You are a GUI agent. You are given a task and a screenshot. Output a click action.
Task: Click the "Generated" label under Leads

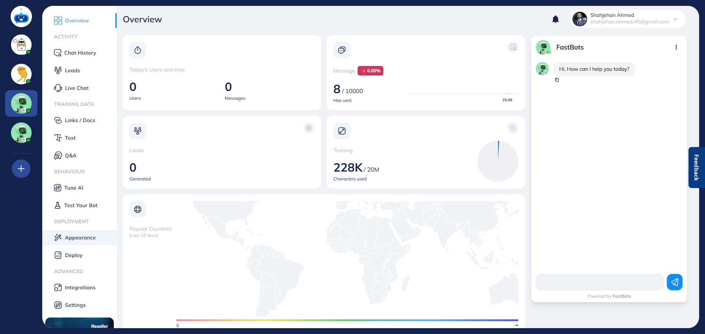(140, 179)
